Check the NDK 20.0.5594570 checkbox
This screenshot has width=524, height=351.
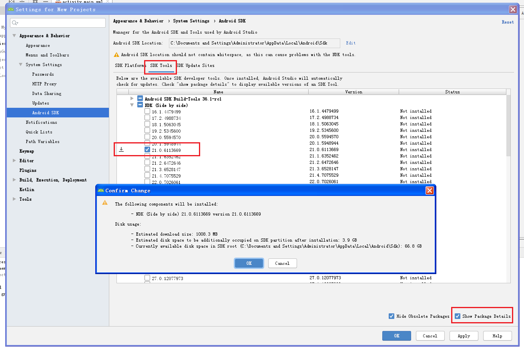[x=147, y=137]
